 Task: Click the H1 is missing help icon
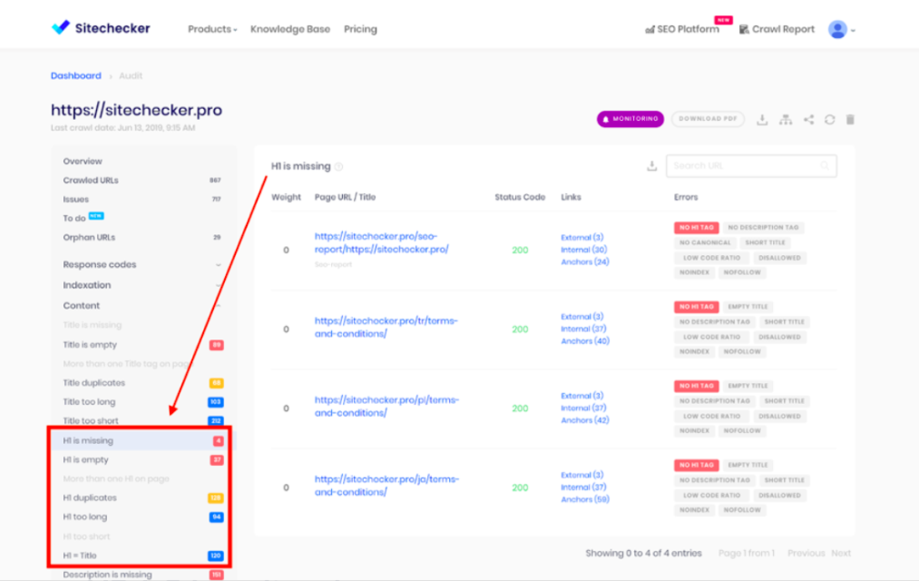click(338, 166)
